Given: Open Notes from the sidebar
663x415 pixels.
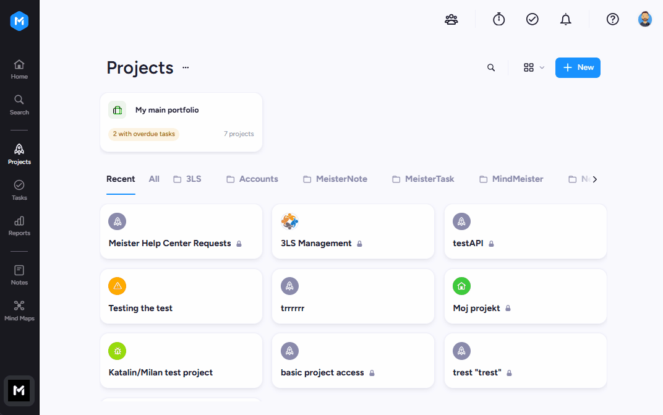Looking at the screenshot, I should [x=19, y=275].
